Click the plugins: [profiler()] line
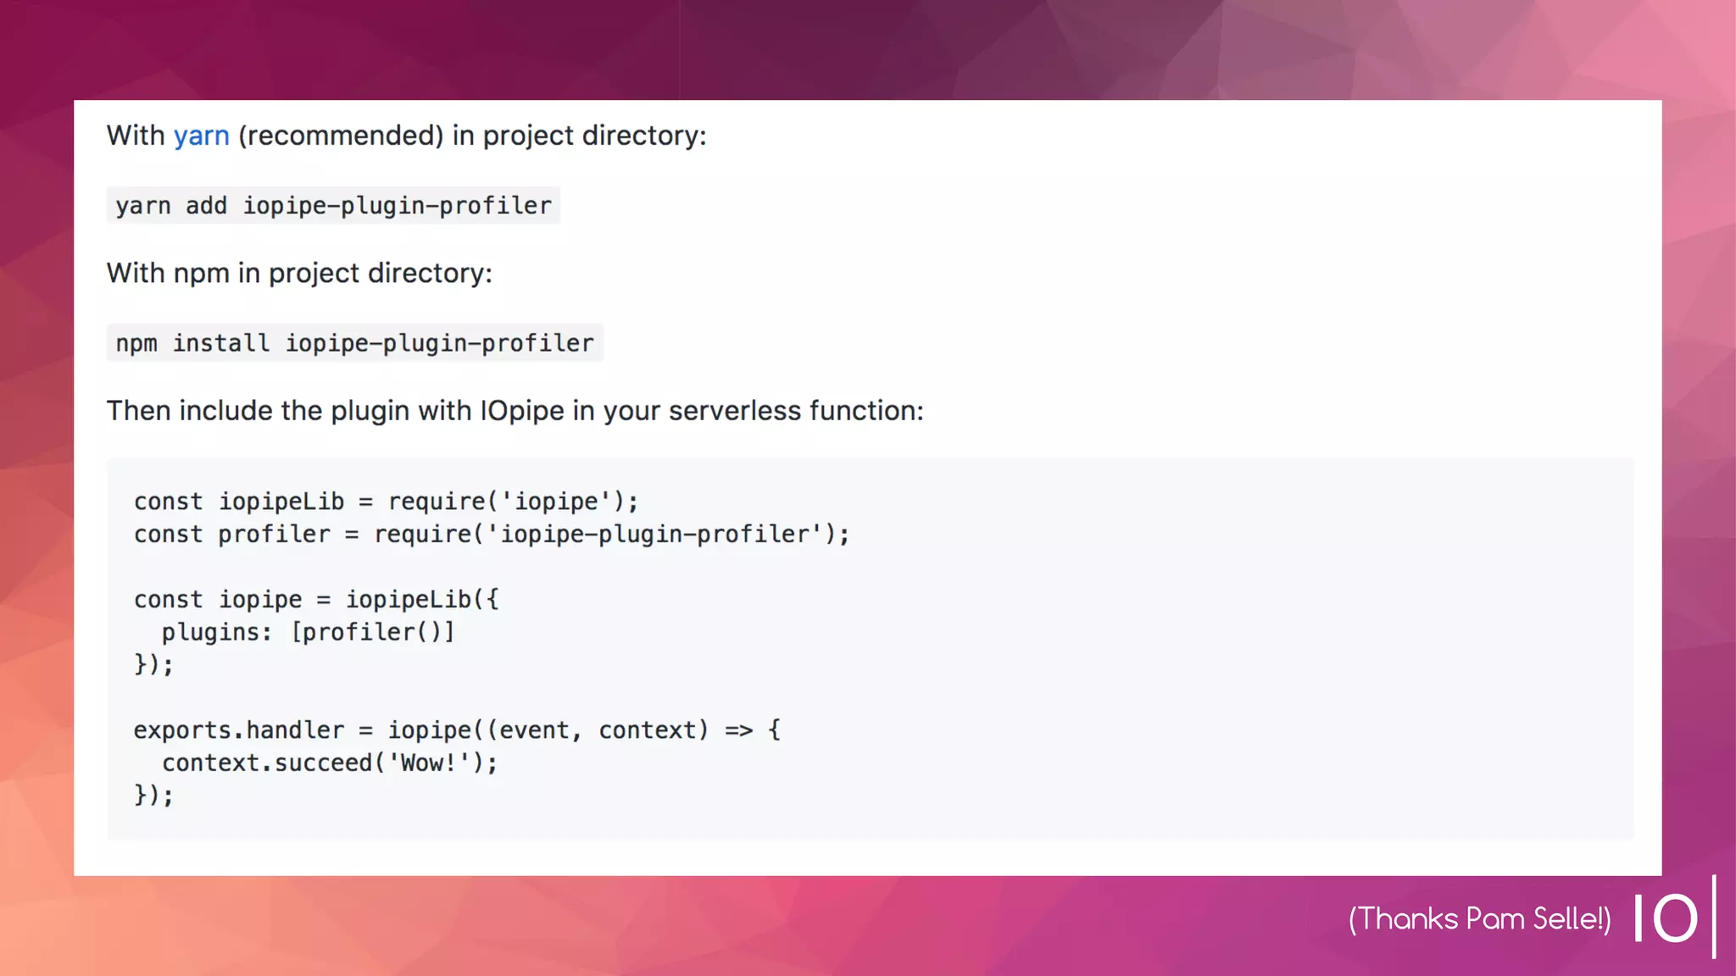 (x=309, y=632)
